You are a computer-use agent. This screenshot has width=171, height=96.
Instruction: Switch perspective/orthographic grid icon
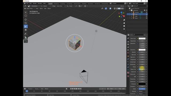coord(124,29)
